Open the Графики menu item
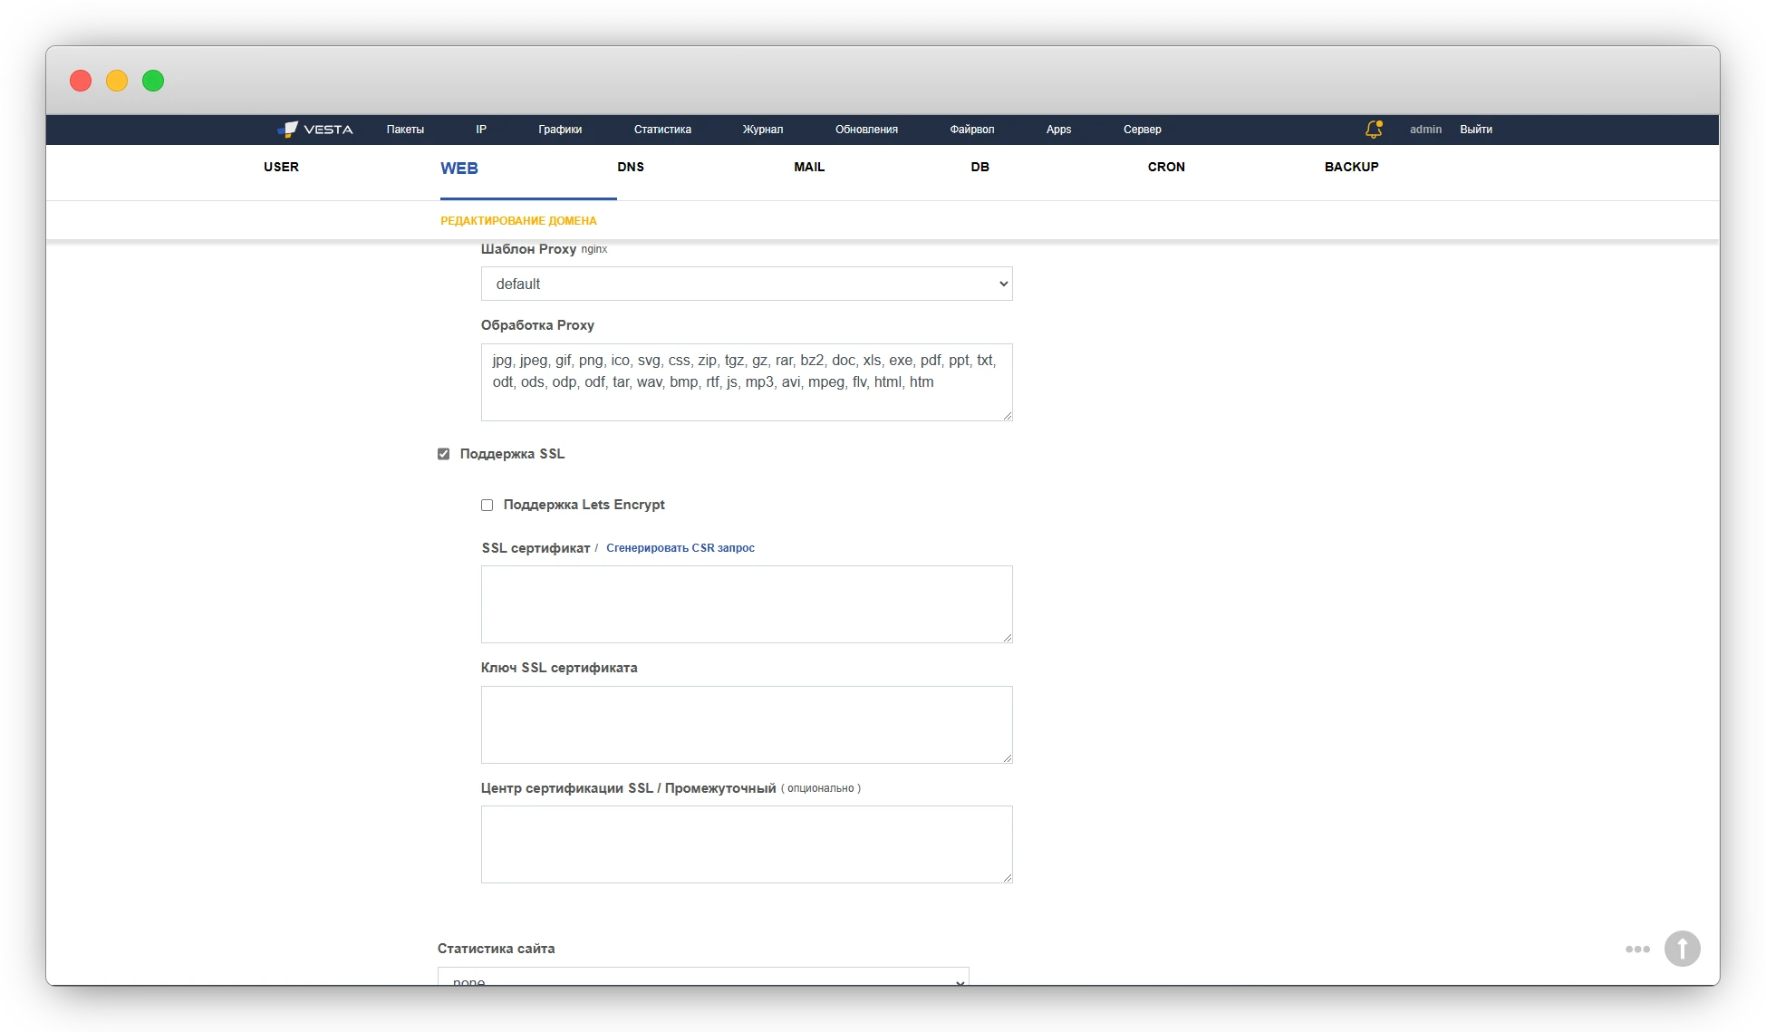The height and width of the screenshot is (1032, 1766). click(560, 130)
